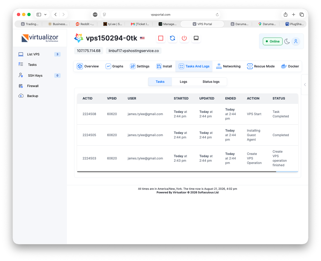This screenshot has width=321, height=261.
Task: Click the Create VPS Operation action cell
Action: [254, 158]
